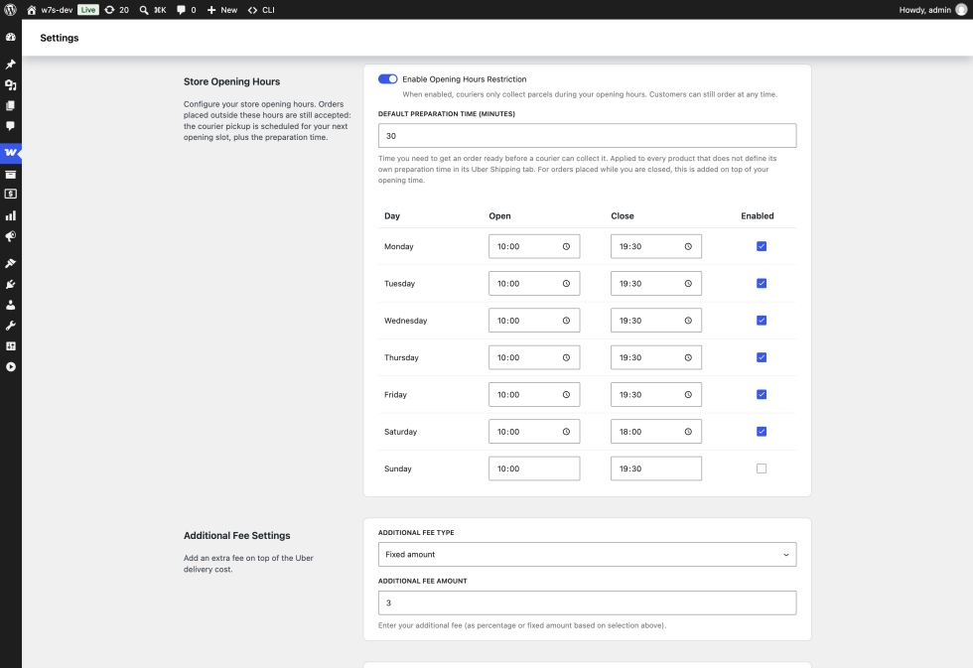Open Wednesday close time picker clock
Screen dimensions: 973x668
click(688, 321)
